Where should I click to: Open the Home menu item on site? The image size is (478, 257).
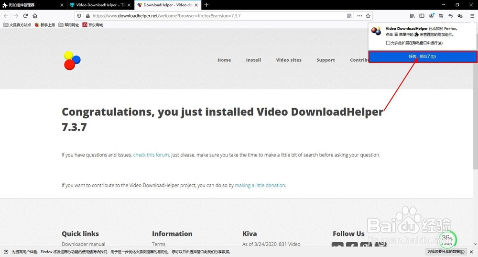(224, 60)
